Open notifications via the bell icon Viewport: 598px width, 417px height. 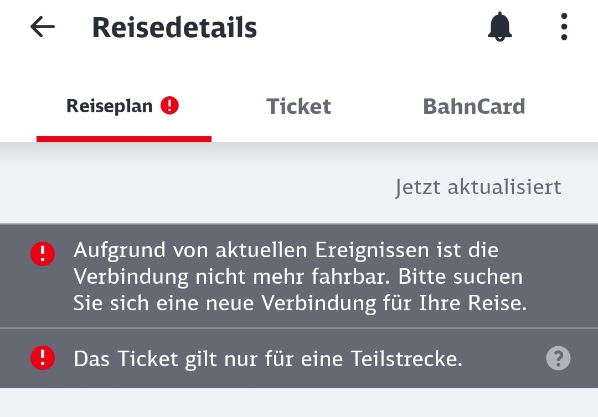click(x=500, y=27)
